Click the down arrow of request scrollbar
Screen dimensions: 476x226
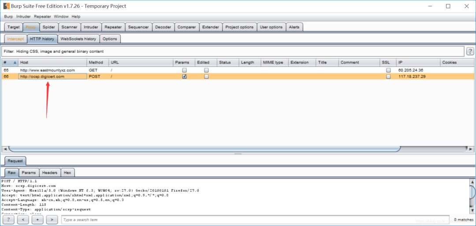(472, 210)
